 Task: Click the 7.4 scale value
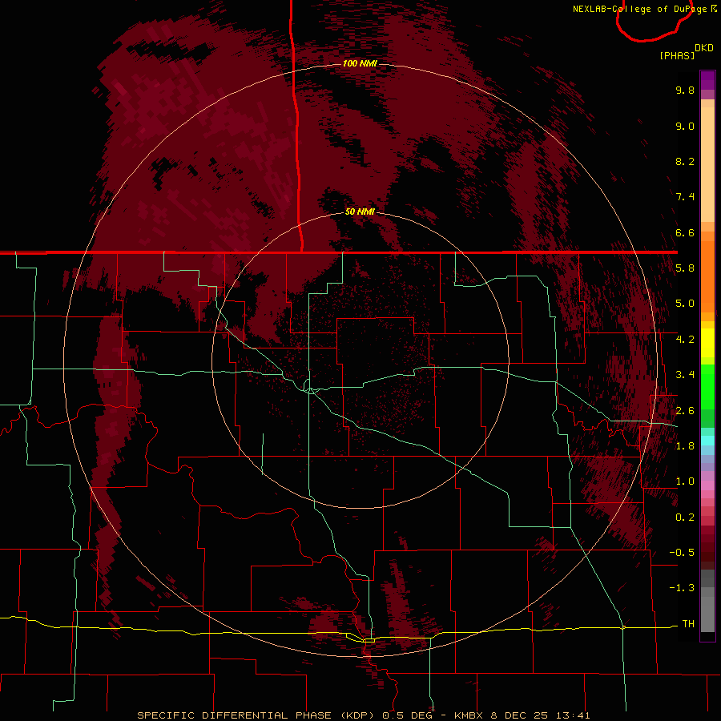click(685, 197)
